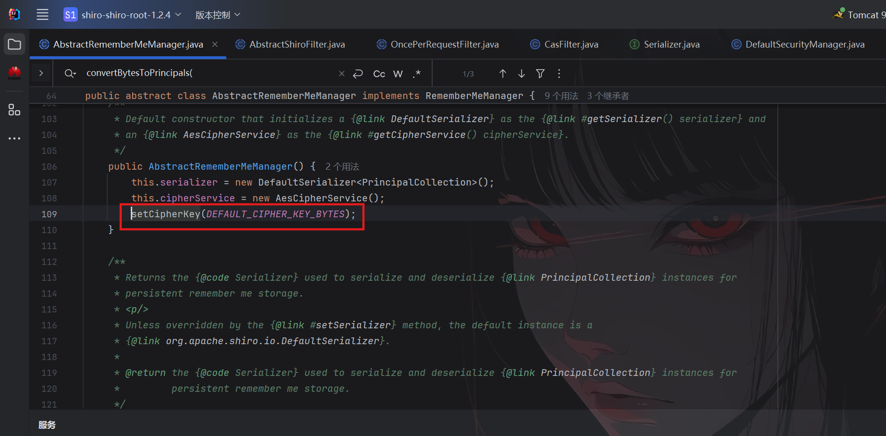Expand the replace field chevron

(41, 73)
